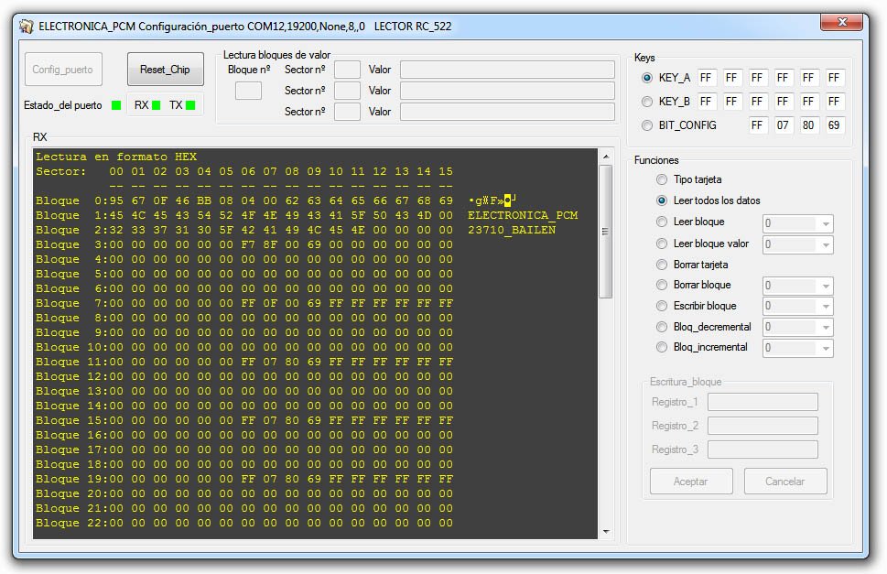Select the KEY_B radio button
The width and height of the screenshot is (887, 574).
647,102
